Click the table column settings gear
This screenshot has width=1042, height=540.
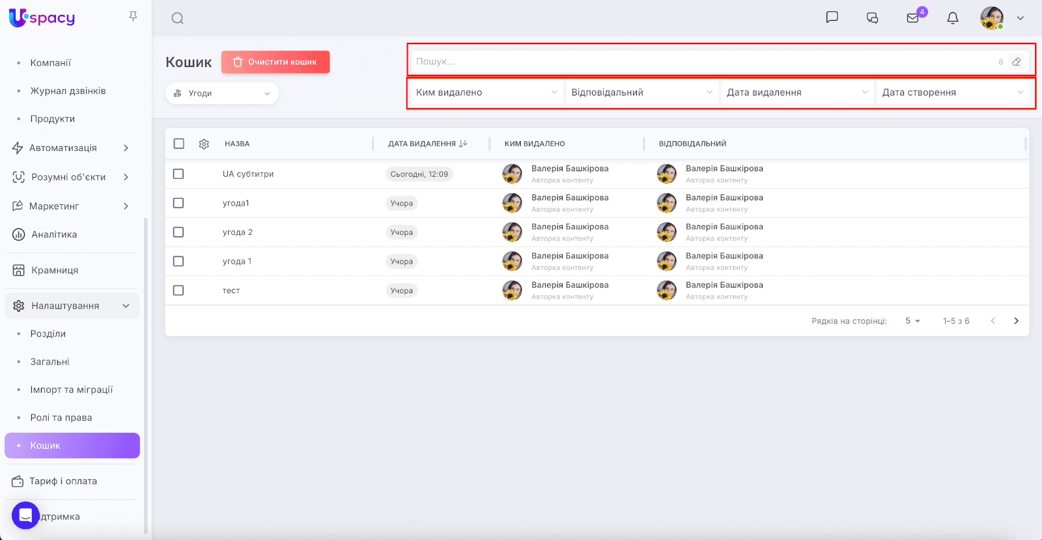coord(204,144)
